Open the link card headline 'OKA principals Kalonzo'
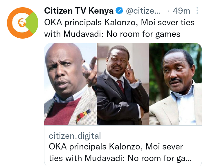Viewport: 209px width, 166px height. (116, 147)
